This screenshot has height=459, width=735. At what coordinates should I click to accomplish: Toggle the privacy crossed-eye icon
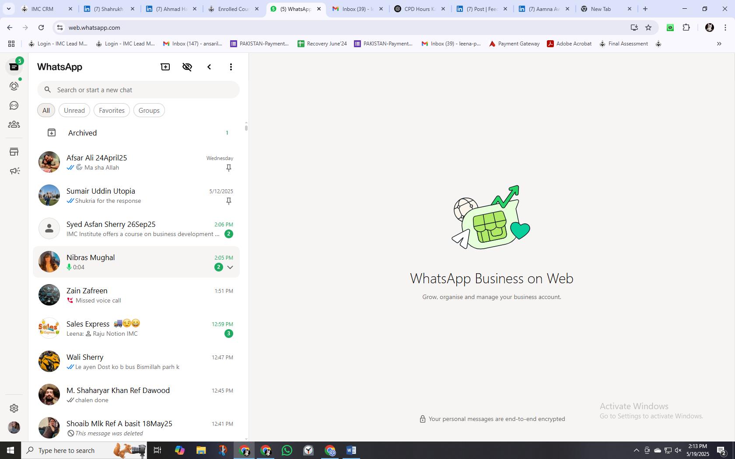pos(187,67)
